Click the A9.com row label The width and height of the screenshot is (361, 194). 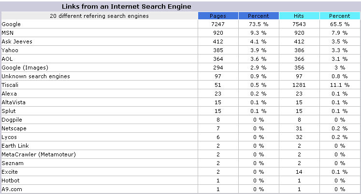tap(12, 189)
